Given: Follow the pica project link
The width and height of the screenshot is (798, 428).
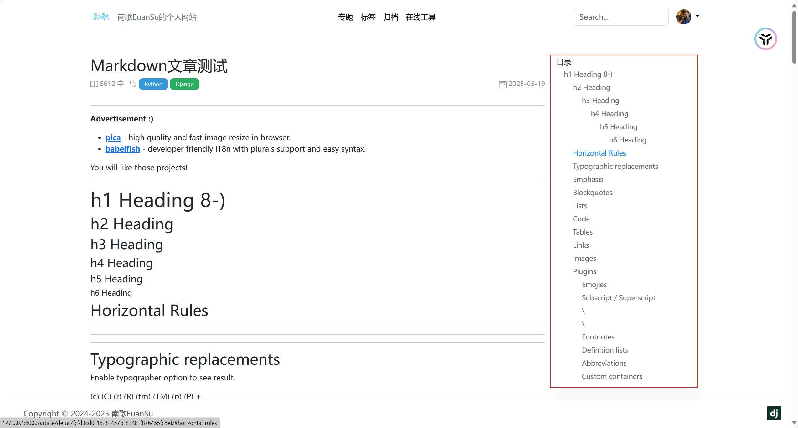Looking at the screenshot, I should coord(113,137).
